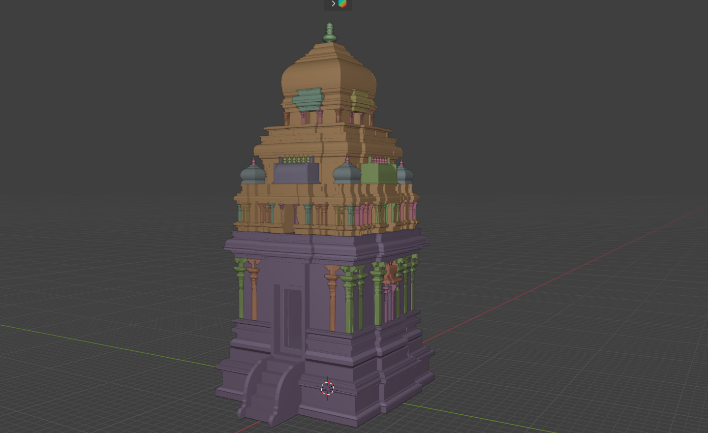This screenshot has height=433, width=708.
Task: Click the rainbow-colored cube icon
Action: coord(342,4)
